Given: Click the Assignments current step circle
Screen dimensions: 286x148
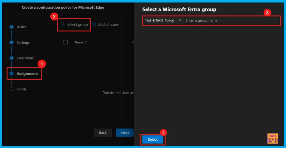Looking at the screenshot, I should [x=11, y=74].
